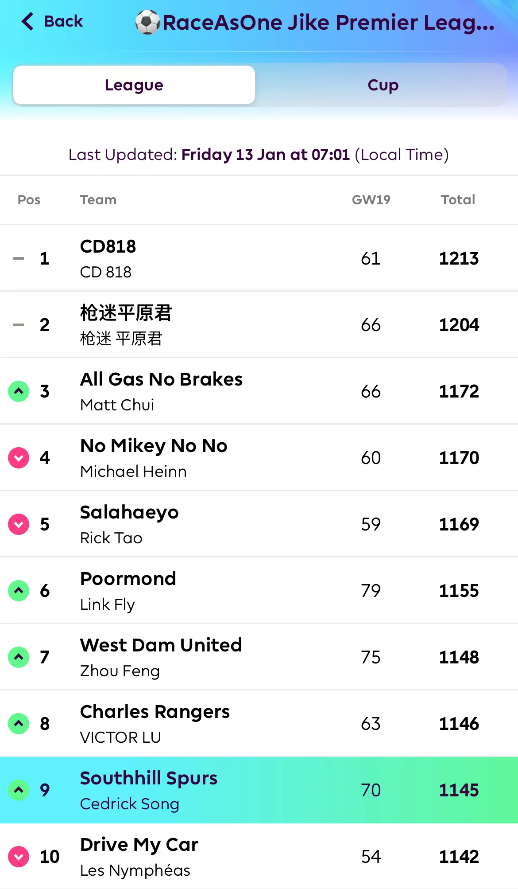Open highlighted Southhill Spurs row
This screenshot has width=518, height=889.
coord(149,779)
